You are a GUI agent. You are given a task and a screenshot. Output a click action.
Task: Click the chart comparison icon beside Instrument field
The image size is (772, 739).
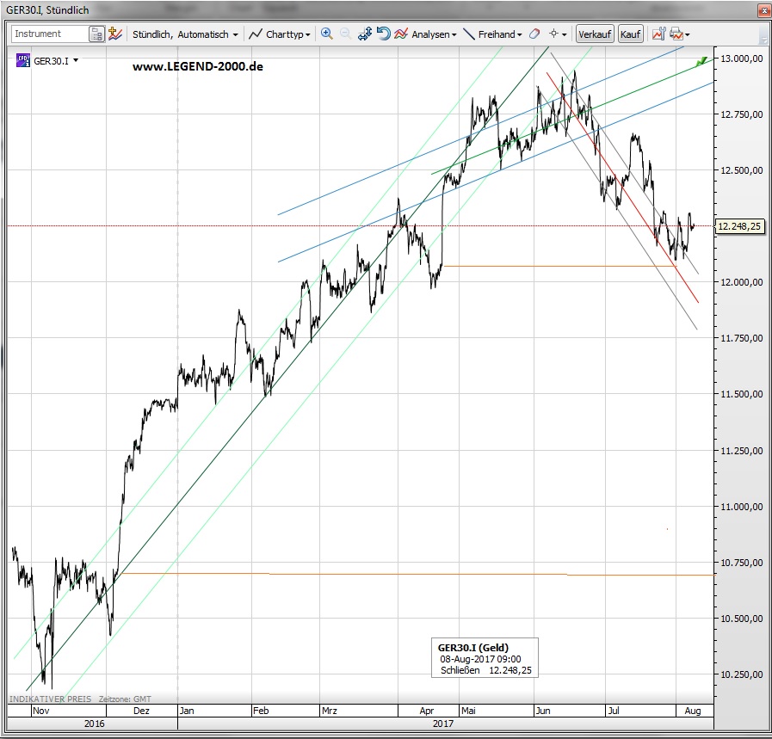(x=115, y=34)
